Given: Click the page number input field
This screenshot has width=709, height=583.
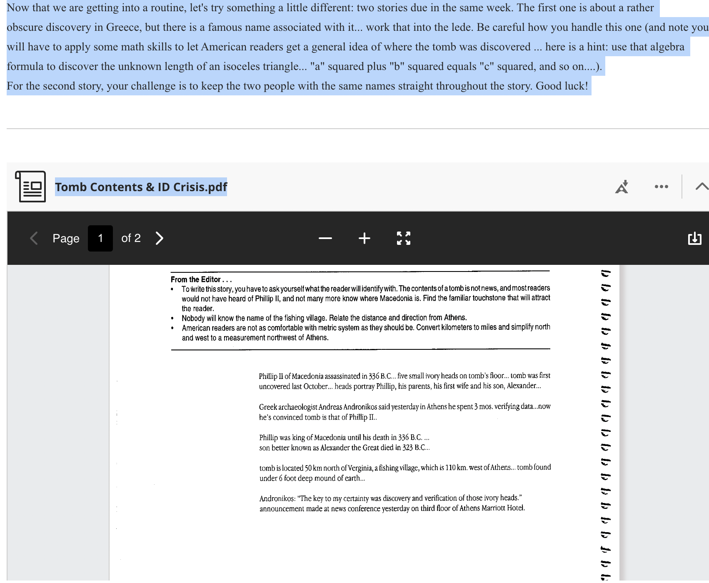Looking at the screenshot, I should pos(100,238).
